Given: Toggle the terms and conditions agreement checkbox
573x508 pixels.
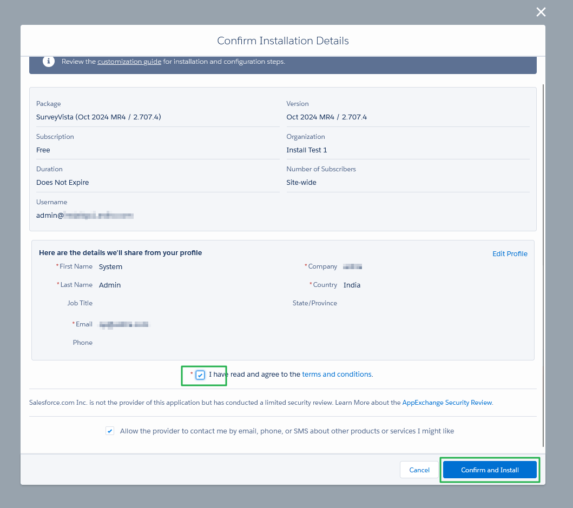Looking at the screenshot, I should (200, 375).
